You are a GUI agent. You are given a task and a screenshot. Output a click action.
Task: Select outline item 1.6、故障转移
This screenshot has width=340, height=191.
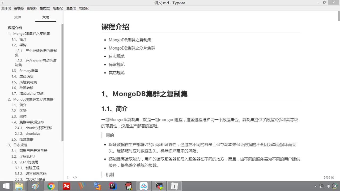pos(22,88)
